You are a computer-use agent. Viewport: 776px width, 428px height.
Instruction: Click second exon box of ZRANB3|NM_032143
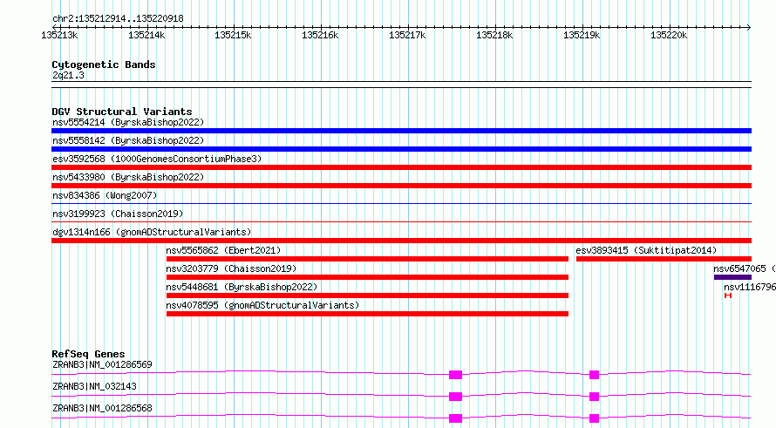click(x=595, y=397)
